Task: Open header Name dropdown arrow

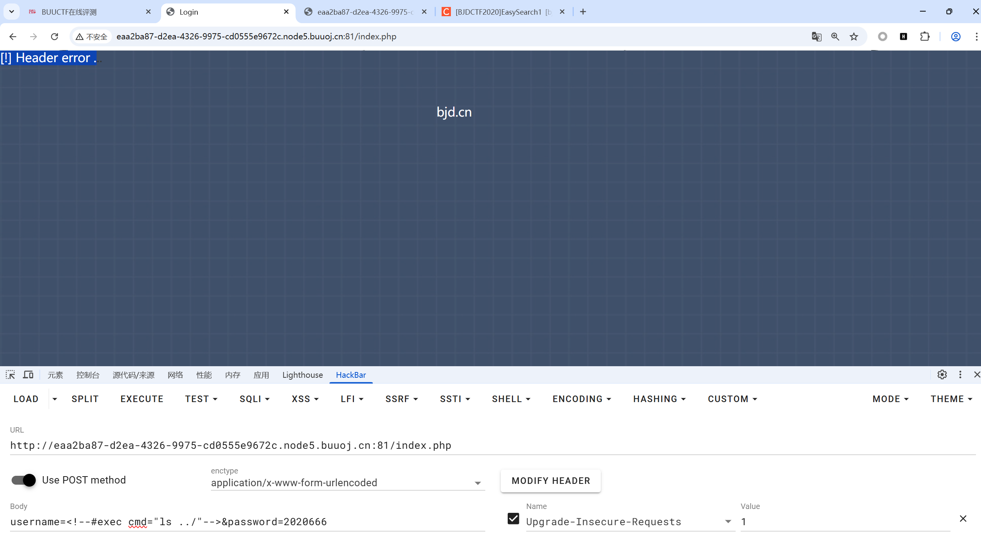Action: click(728, 522)
